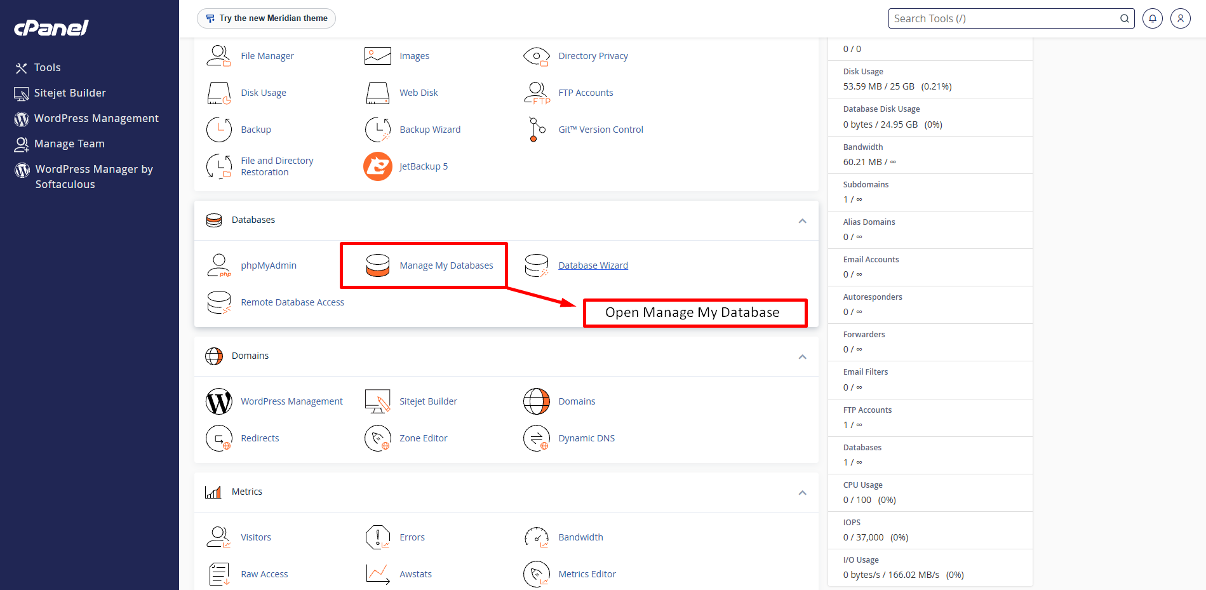The height and width of the screenshot is (590, 1206).
Task: Collapse the Metrics section
Action: coord(802,493)
